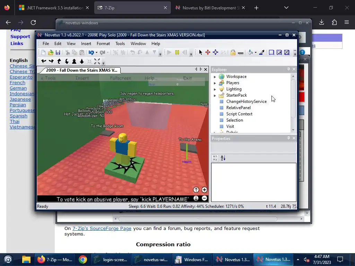Click the grey Redo arrow icon

(x=102, y=53)
